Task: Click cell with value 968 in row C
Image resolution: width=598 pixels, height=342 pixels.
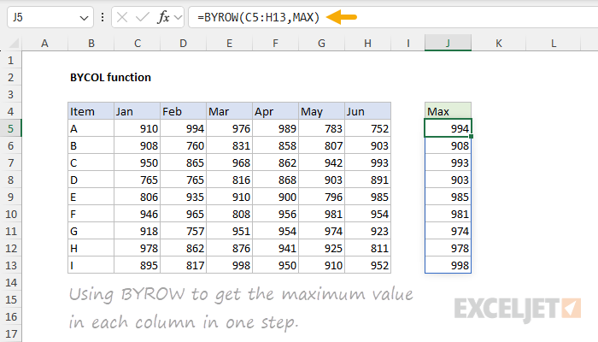Action: (x=230, y=163)
